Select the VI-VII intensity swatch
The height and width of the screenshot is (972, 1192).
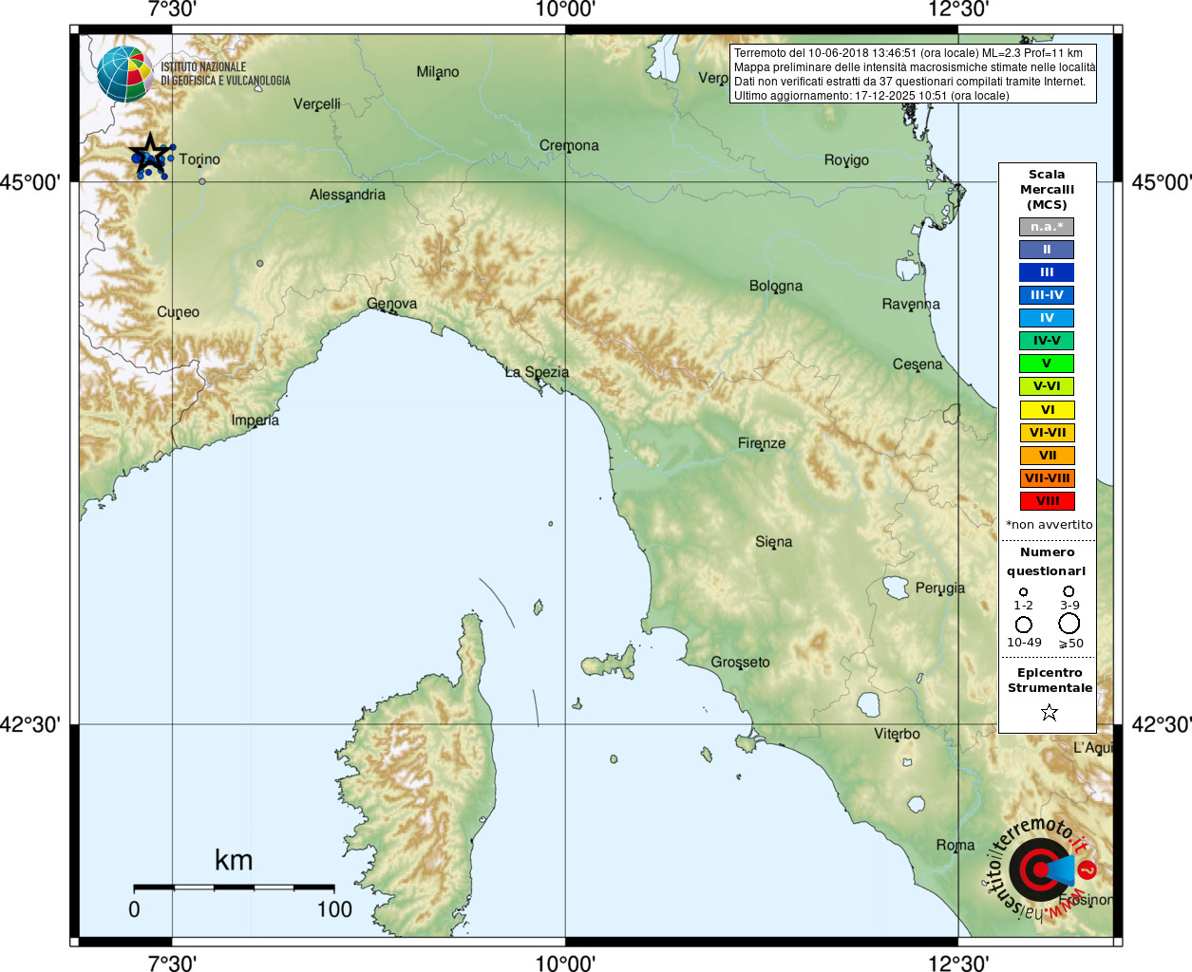pyautogui.click(x=1047, y=433)
